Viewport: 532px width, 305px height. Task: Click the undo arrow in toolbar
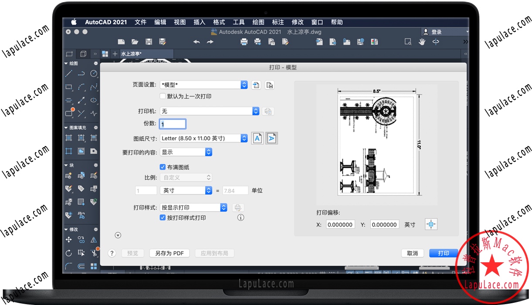pyautogui.click(x=197, y=42)
